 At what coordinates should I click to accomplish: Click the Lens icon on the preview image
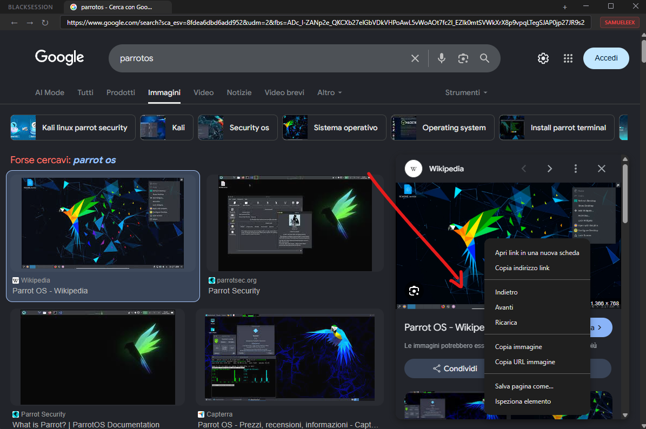414,291
